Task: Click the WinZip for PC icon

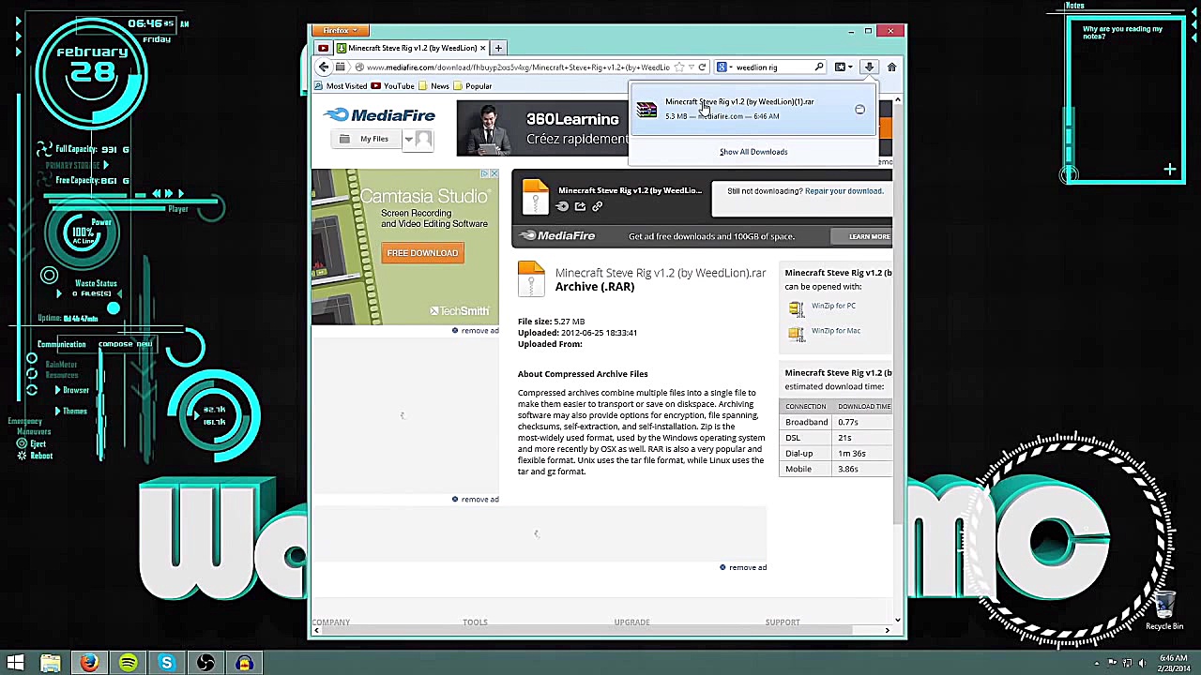Action: (796, 307)
